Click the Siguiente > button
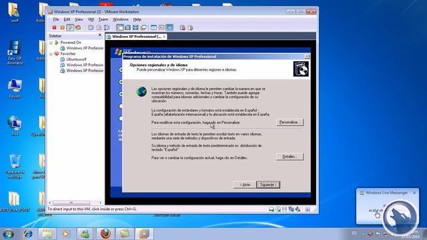The height and width of the screenshot is (240, 427). [268, 185]
